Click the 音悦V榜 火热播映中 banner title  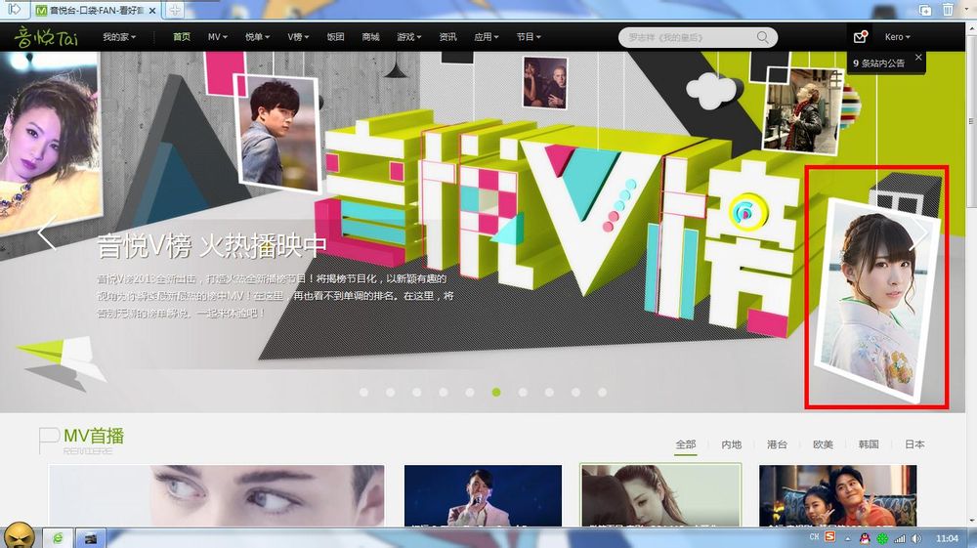tap(212, 246)
